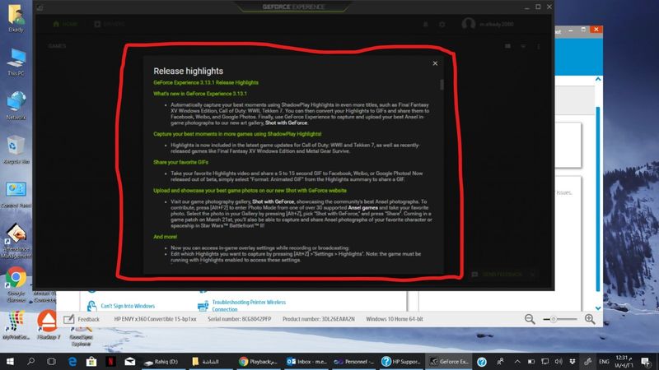Screen dimensions: 659x370
Task: Select the This PC desktop icon
Action: pyautogui.click(x=16, y=62)
